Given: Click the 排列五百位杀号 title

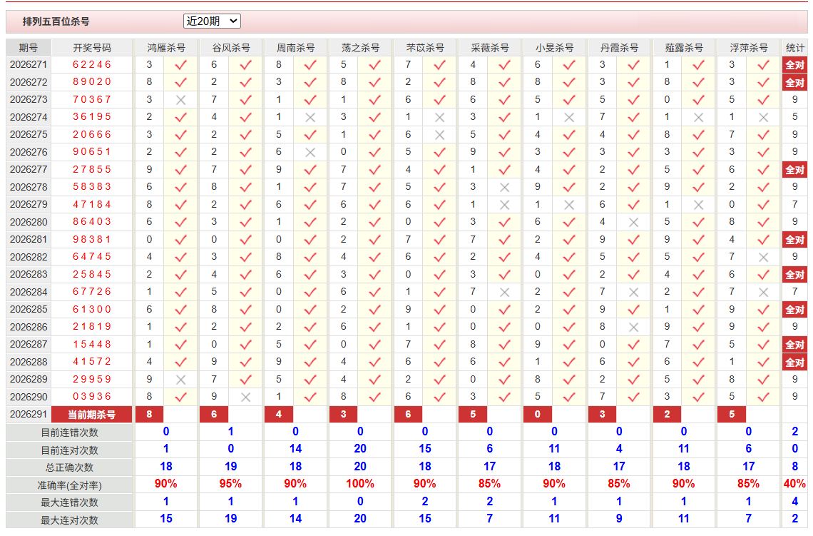Looking at the screenshot, I should point(56,22).
